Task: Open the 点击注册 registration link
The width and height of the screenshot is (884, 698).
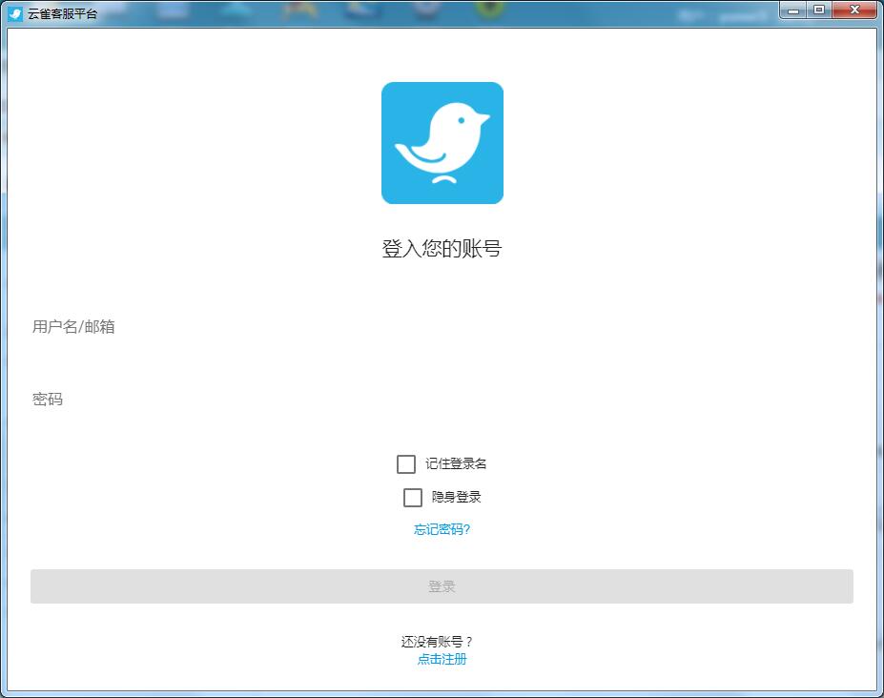Action: pyautogui.click(x=442, y=659)
